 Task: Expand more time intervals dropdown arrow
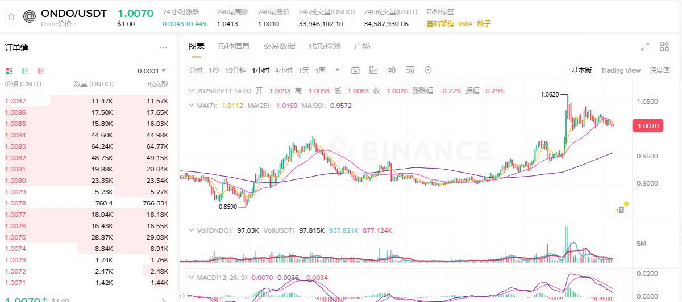pyautogui.click(x=337, y=70)
